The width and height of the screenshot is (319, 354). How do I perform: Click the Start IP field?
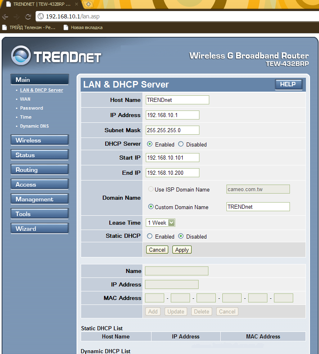pos(172,158)
